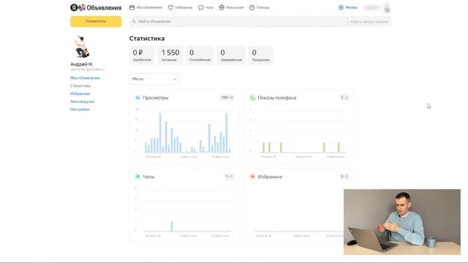468x263 pixels.
Task: Click the 0 Завершённые stat tile
Action: 231,56
